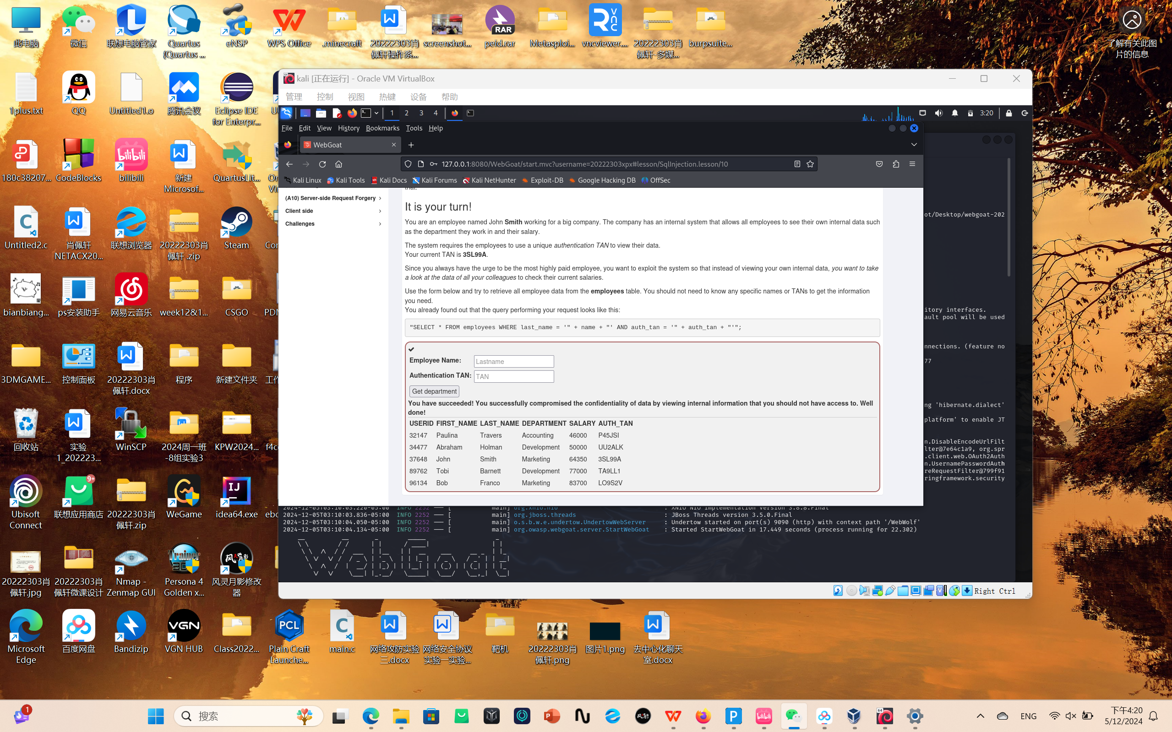Reload the WebGoat page in Firefox

point(322,164)
